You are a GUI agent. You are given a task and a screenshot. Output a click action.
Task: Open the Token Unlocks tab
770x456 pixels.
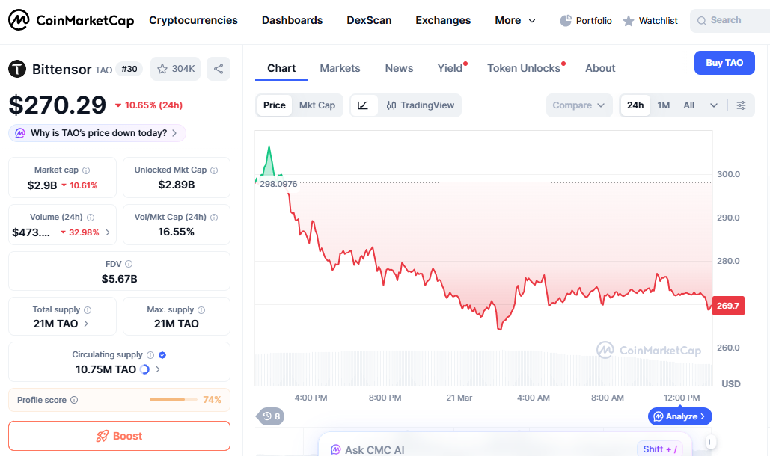[522, 68]
